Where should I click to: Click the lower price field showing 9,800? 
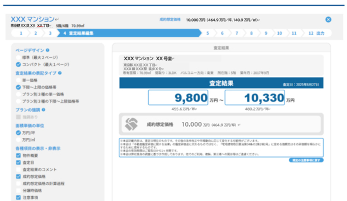pos(179,98)
